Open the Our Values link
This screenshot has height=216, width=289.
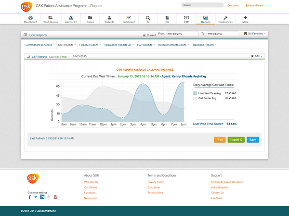click(x=91, y=188)
